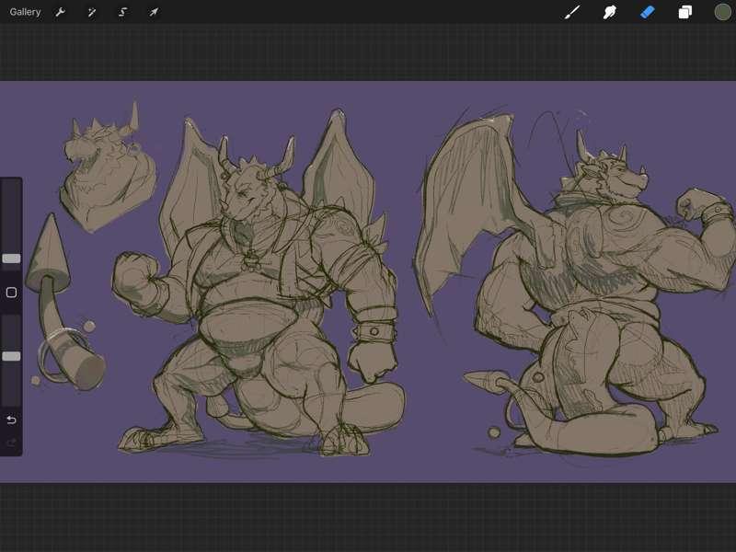Select the Smudge tool

pyautogui.click(x=609, y=12)
